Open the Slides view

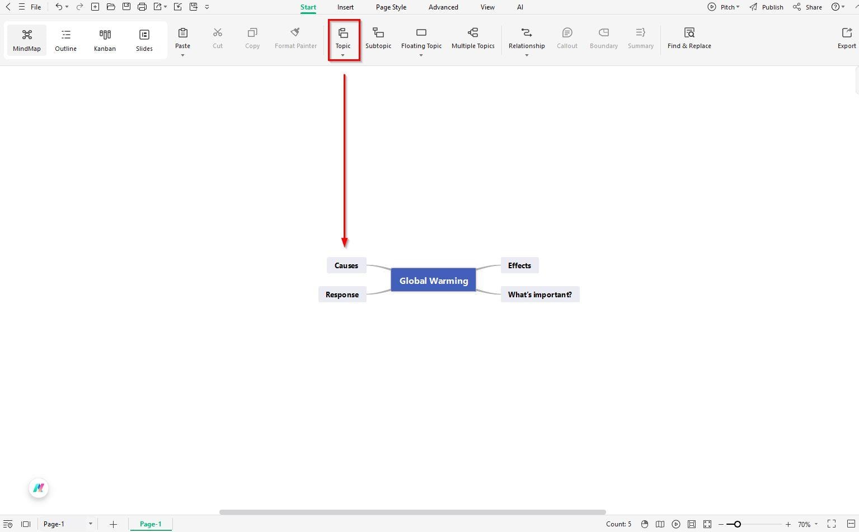(144, 39)
